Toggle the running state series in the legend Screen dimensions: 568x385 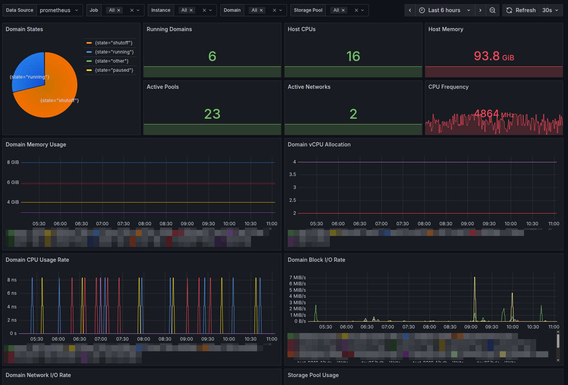[114, 52]
